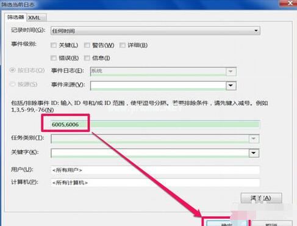Select the 按日志(O) radio button
This screenshot has width=297, height=226.
coord(12,70)
